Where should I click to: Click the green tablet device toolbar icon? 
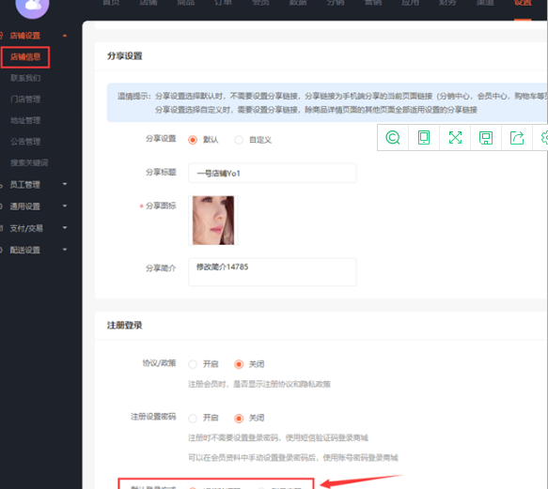tap(424, 138)
